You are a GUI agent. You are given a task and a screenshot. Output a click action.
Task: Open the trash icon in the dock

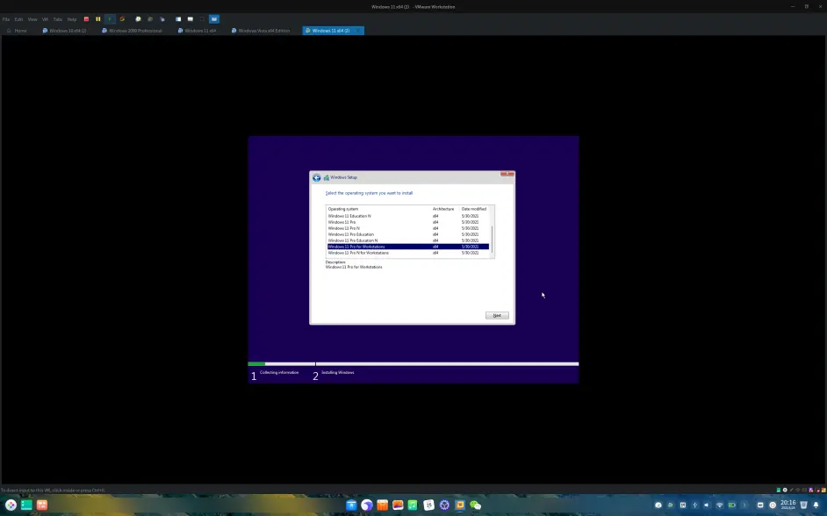(x=803, y=505)
